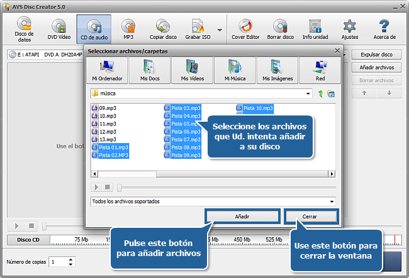409x278 pixels.
Task: Open the Ajustes settings
Action: [x=349, y=29]
